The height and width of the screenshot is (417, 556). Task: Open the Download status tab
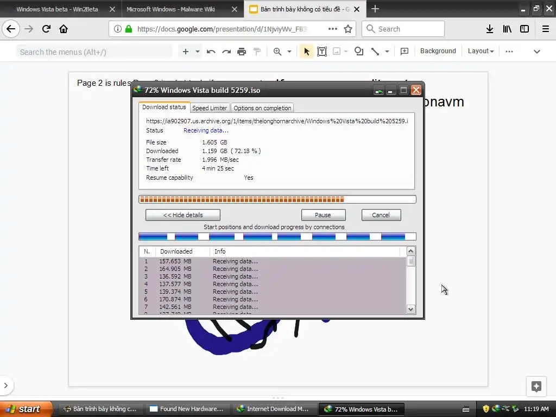coord(164,107)
